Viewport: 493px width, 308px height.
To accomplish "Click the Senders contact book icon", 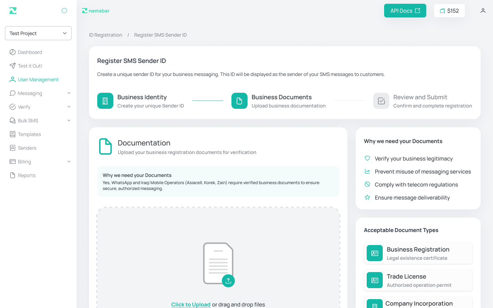I will (13, 148).
